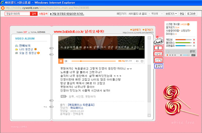Open the 사진첩 side tab
The image size is (202, 133).
tap(159, 60)
